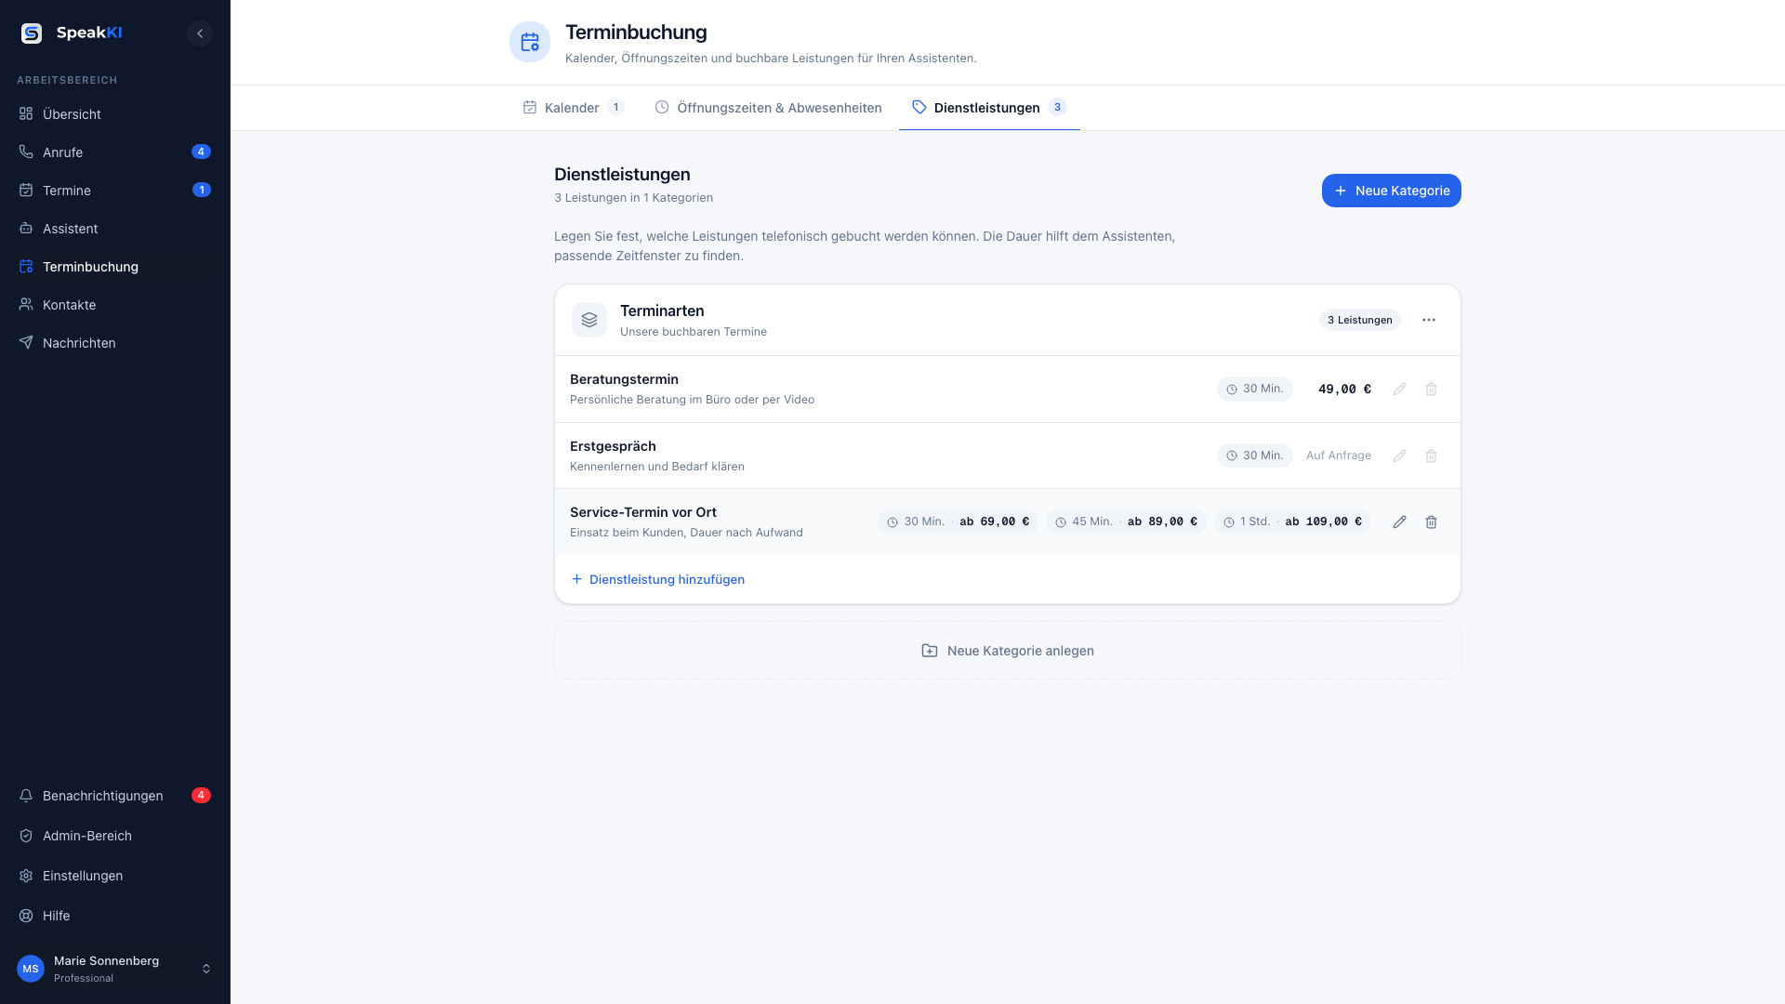Screen dimensions: 1785x1004
Task: Switch to the Kalender tab
Action: (573, 108)
